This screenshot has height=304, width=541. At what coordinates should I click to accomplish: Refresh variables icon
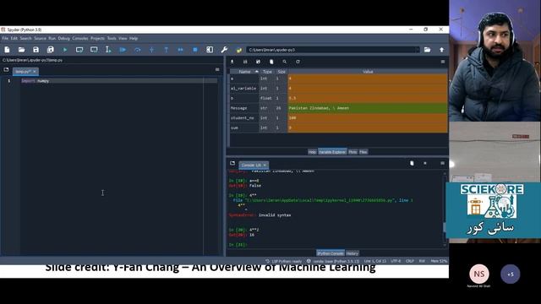[298, 62]
